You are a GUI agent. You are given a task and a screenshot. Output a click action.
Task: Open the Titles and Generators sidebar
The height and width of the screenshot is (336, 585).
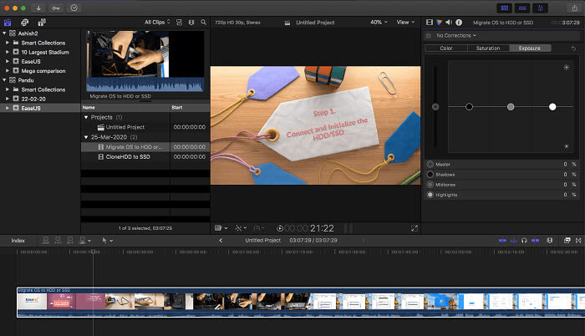[40, 22]
